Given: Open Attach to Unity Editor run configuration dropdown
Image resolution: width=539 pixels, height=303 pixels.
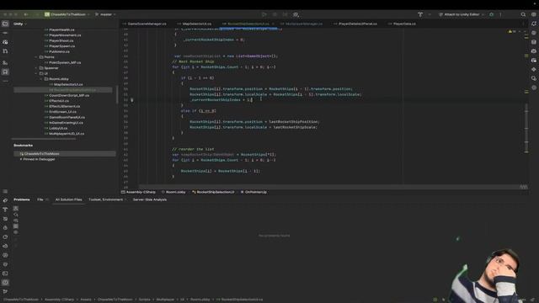Looking at the screenshot, I should pos(462,14).
